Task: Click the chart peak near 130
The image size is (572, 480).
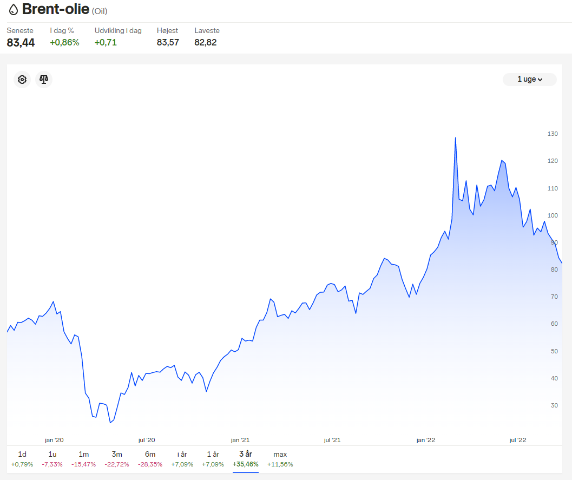Action: click(455, 138)
